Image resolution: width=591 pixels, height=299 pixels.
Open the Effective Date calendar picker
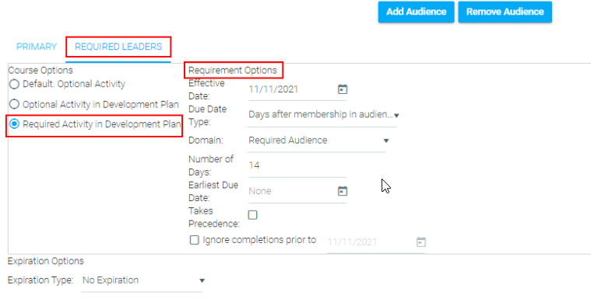343,89
